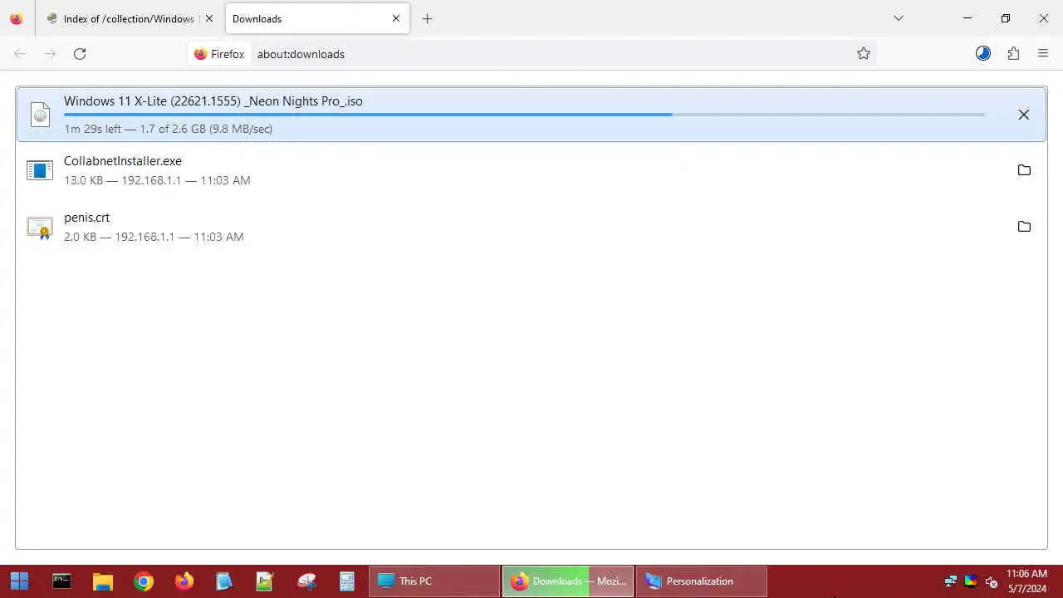Click the colorful display tray icon
Viewport: 1063px width, 598px height.
click(x=971, y=581)
